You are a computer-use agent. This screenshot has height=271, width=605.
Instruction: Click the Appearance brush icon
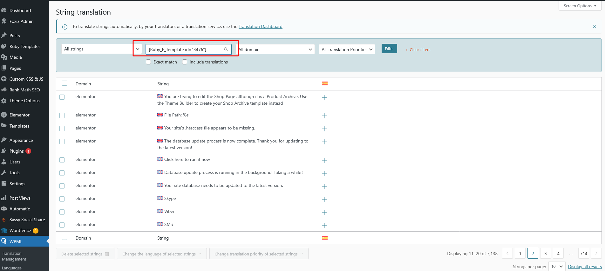[4, 140]
